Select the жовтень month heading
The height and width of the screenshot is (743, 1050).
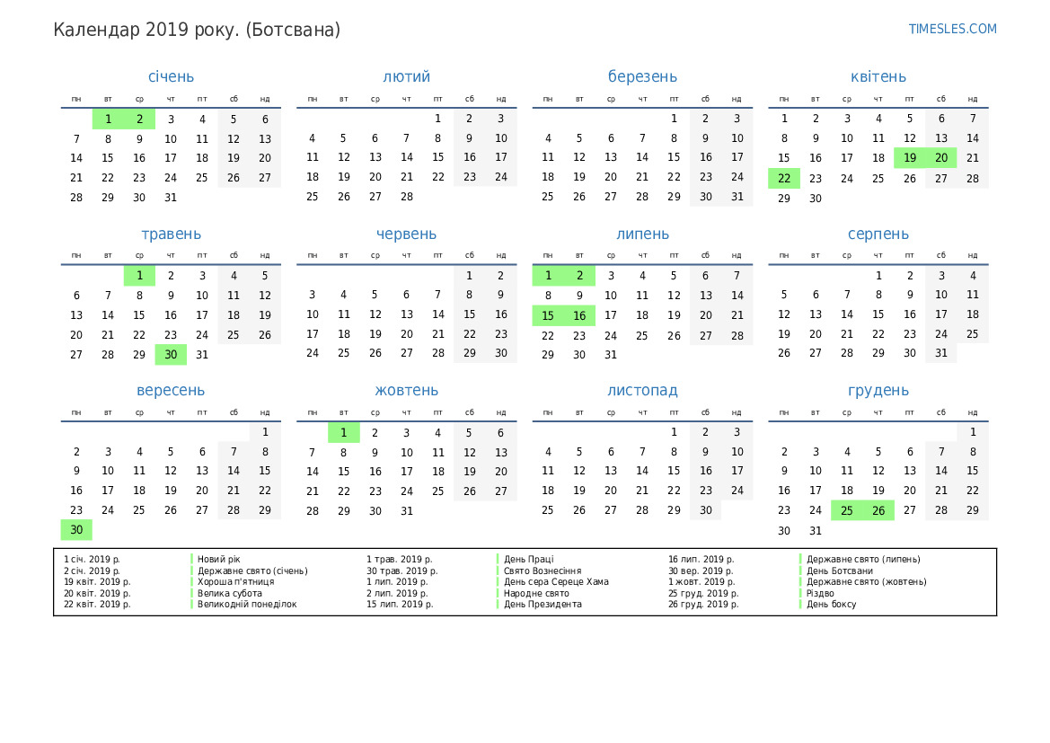406,391
